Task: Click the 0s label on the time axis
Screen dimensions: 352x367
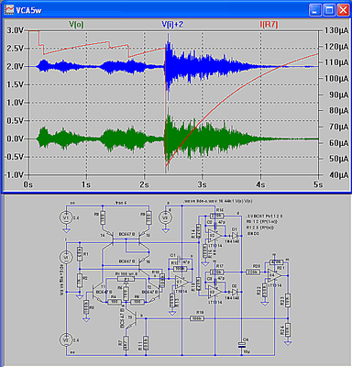Action: [28, 184]
